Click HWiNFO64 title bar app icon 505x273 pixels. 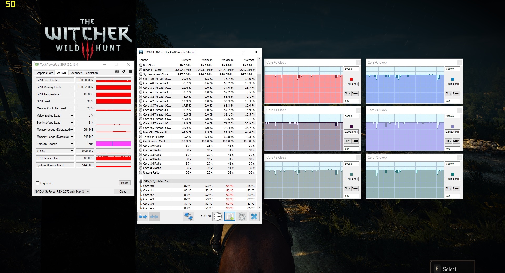click(141, 52)
